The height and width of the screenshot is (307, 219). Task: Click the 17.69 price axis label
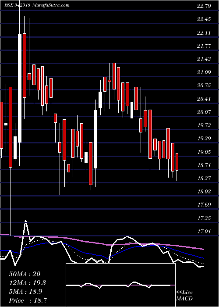(x=204, y=205)
